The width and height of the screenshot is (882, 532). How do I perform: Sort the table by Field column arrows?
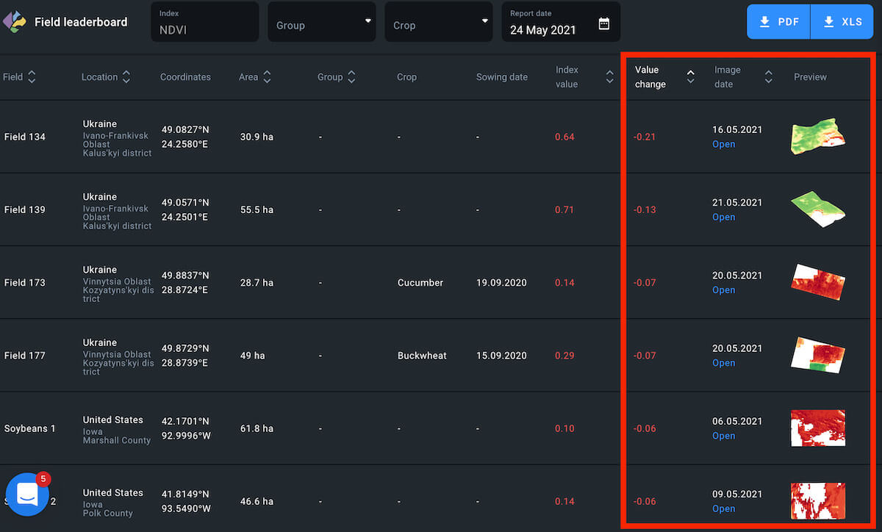click(32, 76)
